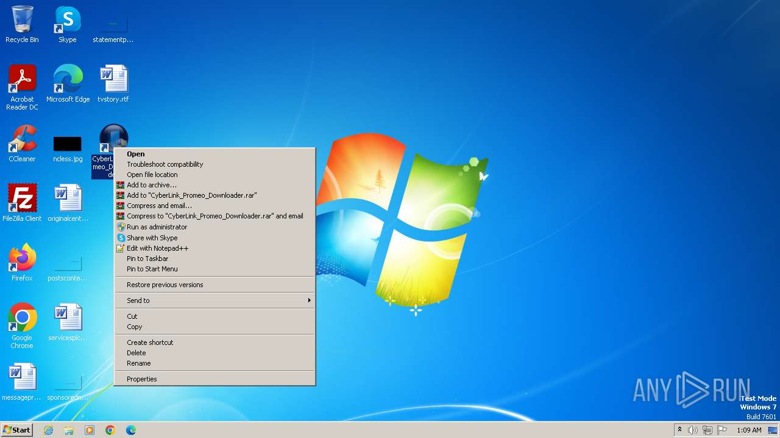The image size is (780, 438).
Task: Select the CCleaner desktop shortcut
Action: pyautogui.click(x=22, y=144)
